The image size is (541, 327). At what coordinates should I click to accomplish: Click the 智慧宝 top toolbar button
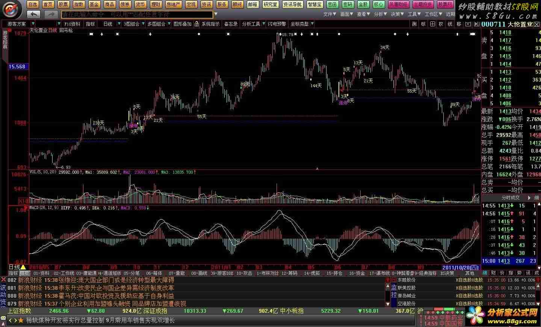[x=314, y=5]
